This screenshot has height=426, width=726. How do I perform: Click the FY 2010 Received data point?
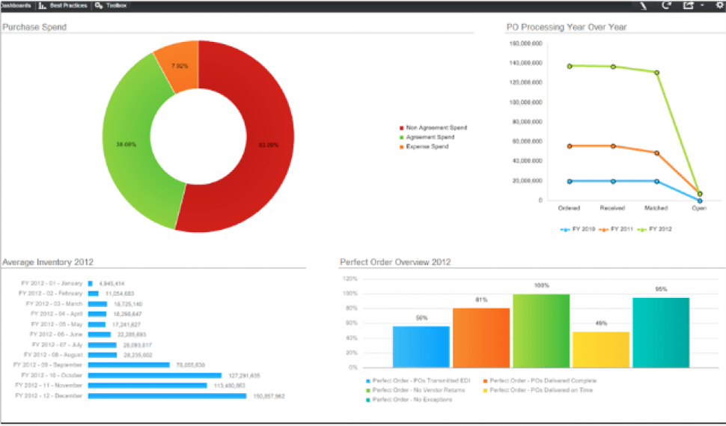pos(613,181)
